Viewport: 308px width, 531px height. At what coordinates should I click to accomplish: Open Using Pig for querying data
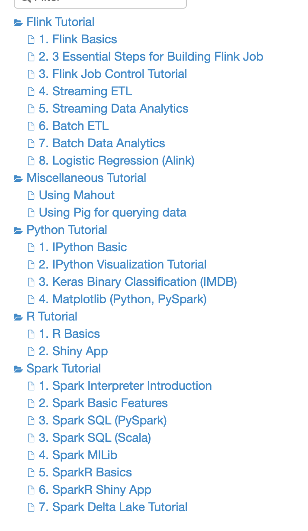pyautogui.click(x=112, y=213)
